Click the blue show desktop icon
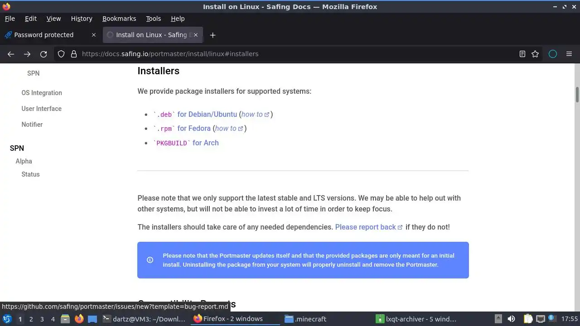Viewport: 580px width, 326px height. click(92, 319)
